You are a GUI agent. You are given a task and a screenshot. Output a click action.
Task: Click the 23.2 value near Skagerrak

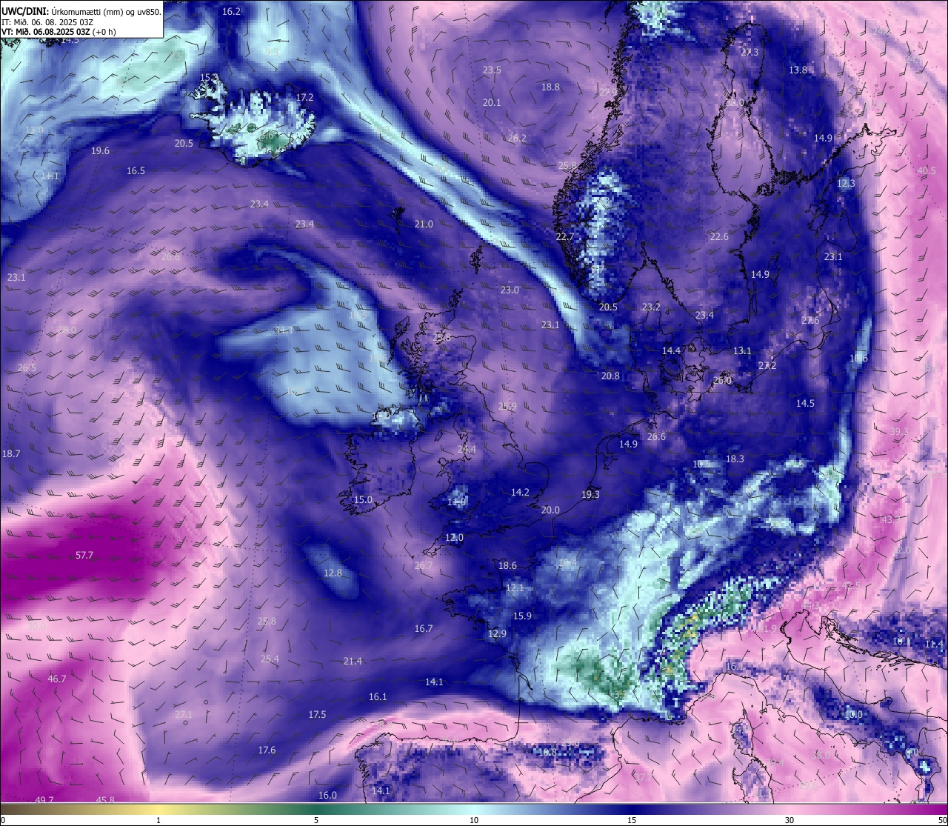[x=651, y=307]
